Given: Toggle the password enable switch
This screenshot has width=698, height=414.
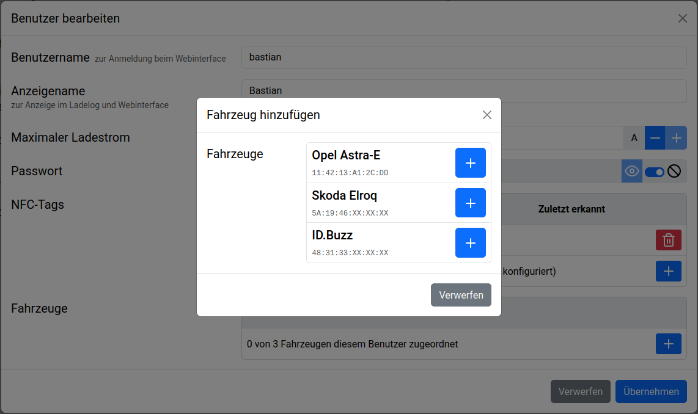Looking at the screenshot, I should click(655, 172).
